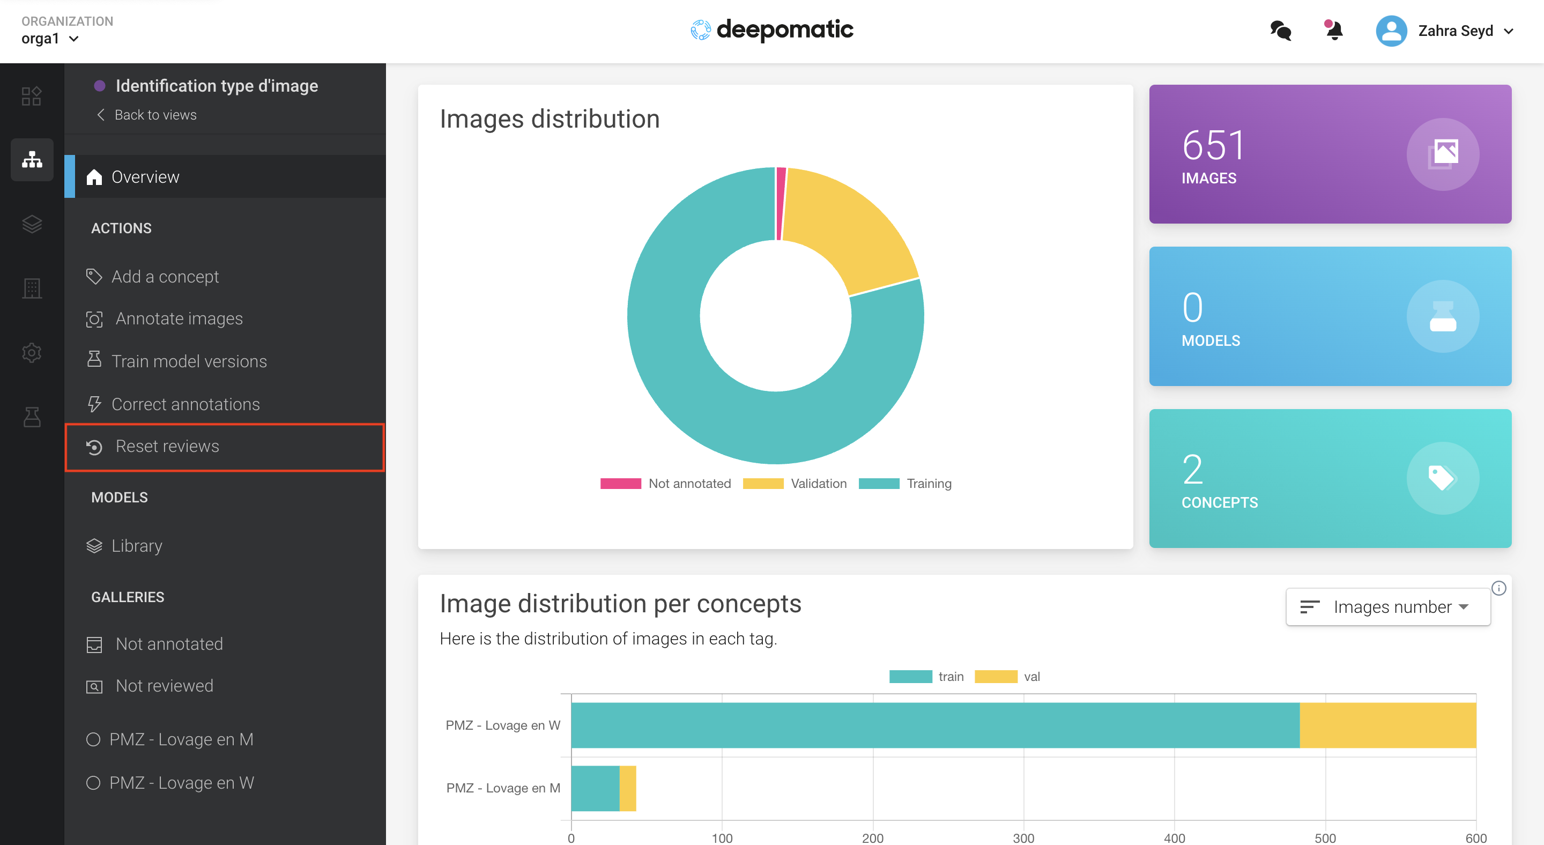Select PMZ - Lovage en M gallery radio
1544x845 pixels.
tap(93, 739)
